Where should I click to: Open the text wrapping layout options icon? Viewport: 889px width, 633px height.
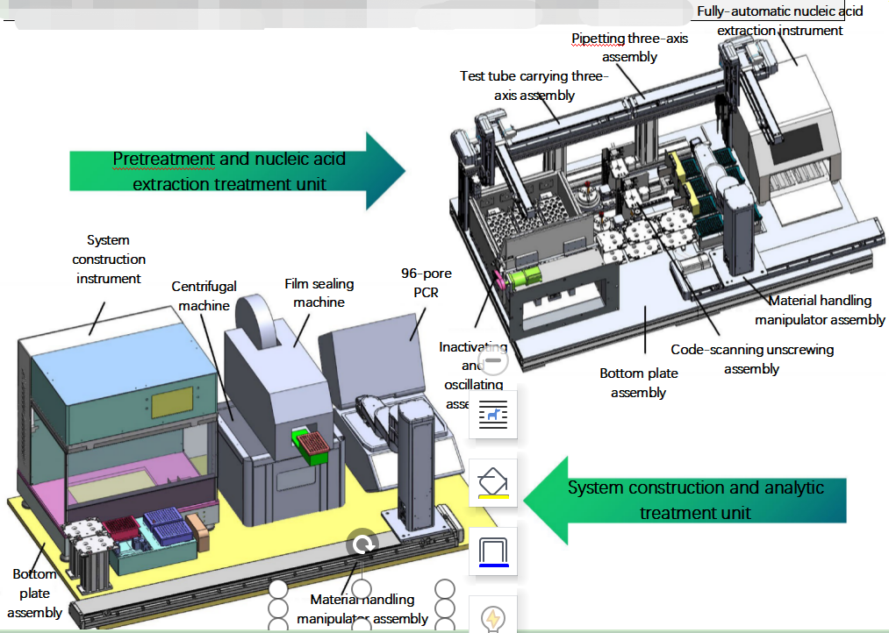493,415
